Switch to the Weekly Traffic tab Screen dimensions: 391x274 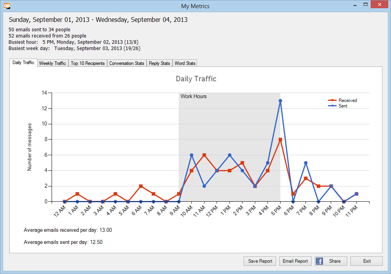click(x=52, y=63)
